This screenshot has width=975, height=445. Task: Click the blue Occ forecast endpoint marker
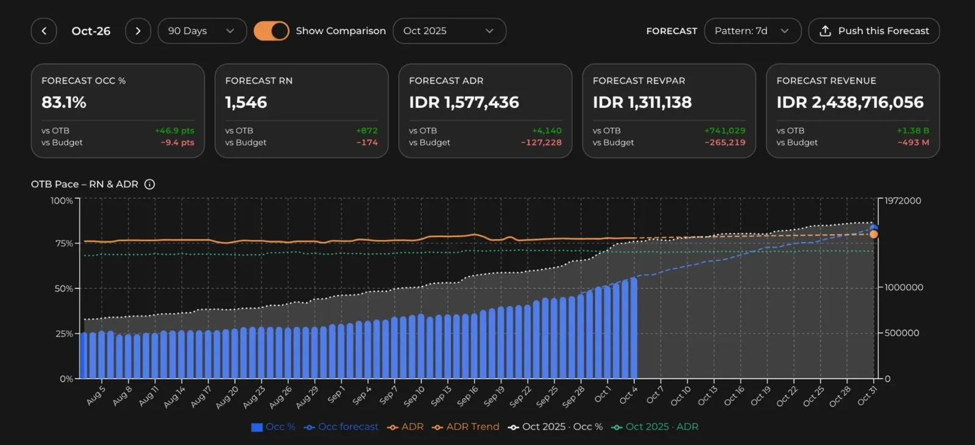[x=874, y=228]
